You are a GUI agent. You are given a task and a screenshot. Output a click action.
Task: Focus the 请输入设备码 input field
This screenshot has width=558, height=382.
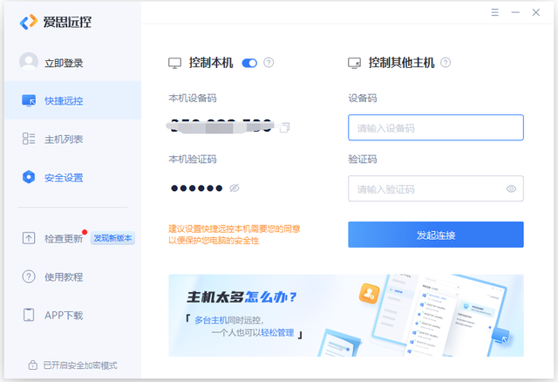tap(435, 127)
